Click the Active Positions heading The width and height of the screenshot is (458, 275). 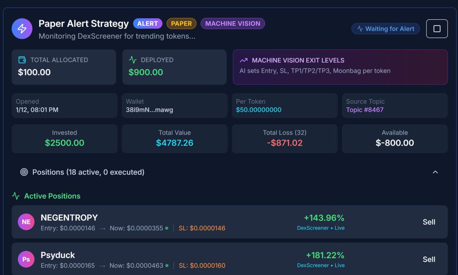pyautogui.click(x=52, y=196)
